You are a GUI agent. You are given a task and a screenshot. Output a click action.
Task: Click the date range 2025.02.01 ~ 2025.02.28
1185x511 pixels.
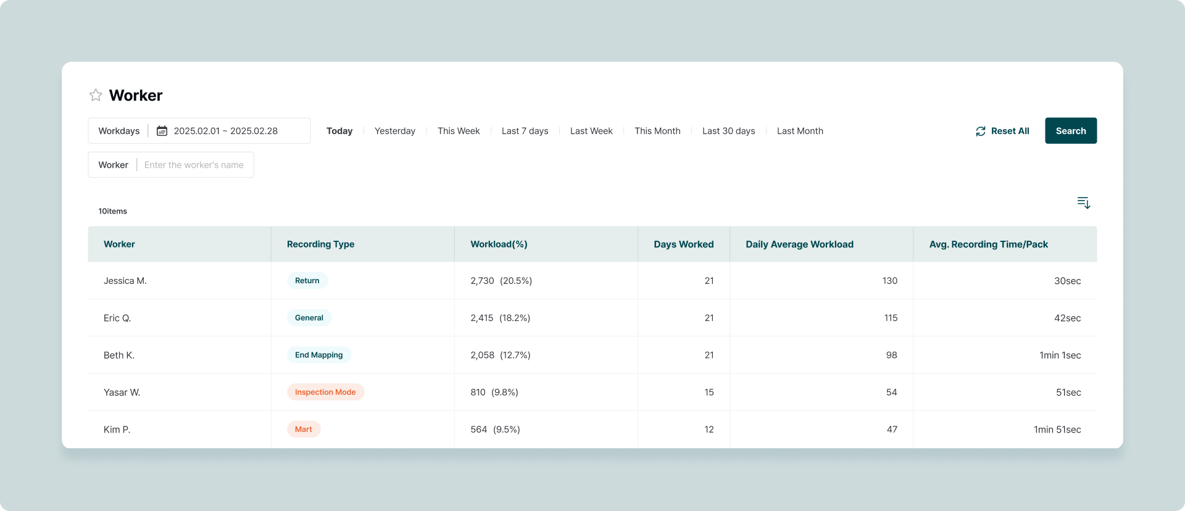(x=226, y=131)
